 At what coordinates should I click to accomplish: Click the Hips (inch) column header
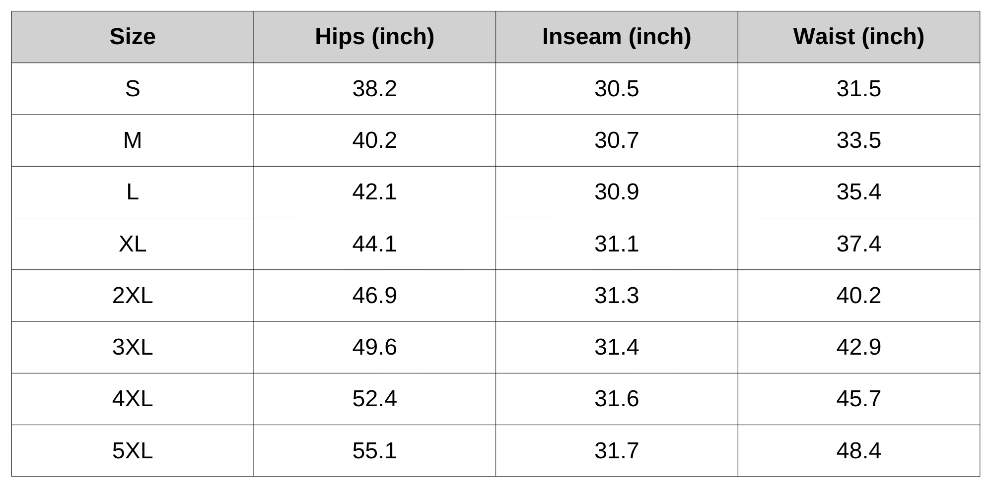[x=374, y=37]
